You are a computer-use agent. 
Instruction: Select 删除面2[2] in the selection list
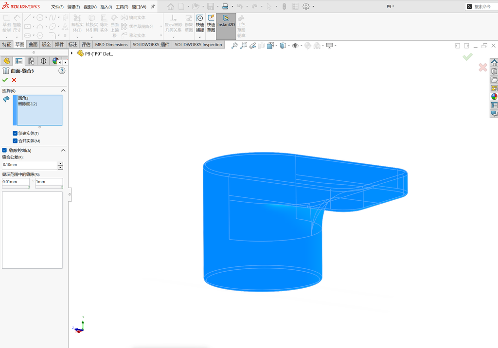click(27, 104)
